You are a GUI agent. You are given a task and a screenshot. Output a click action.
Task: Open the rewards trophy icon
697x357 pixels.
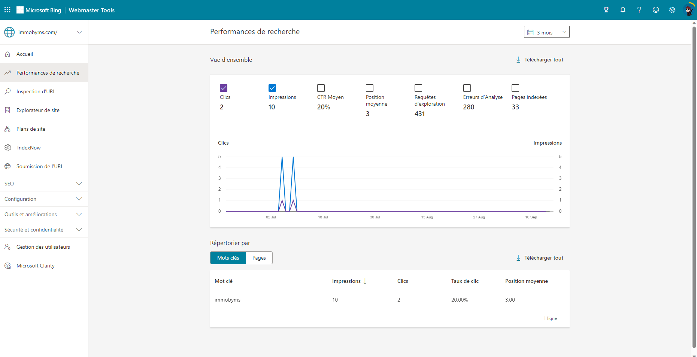pyautogui.click(x=606, y=10)
